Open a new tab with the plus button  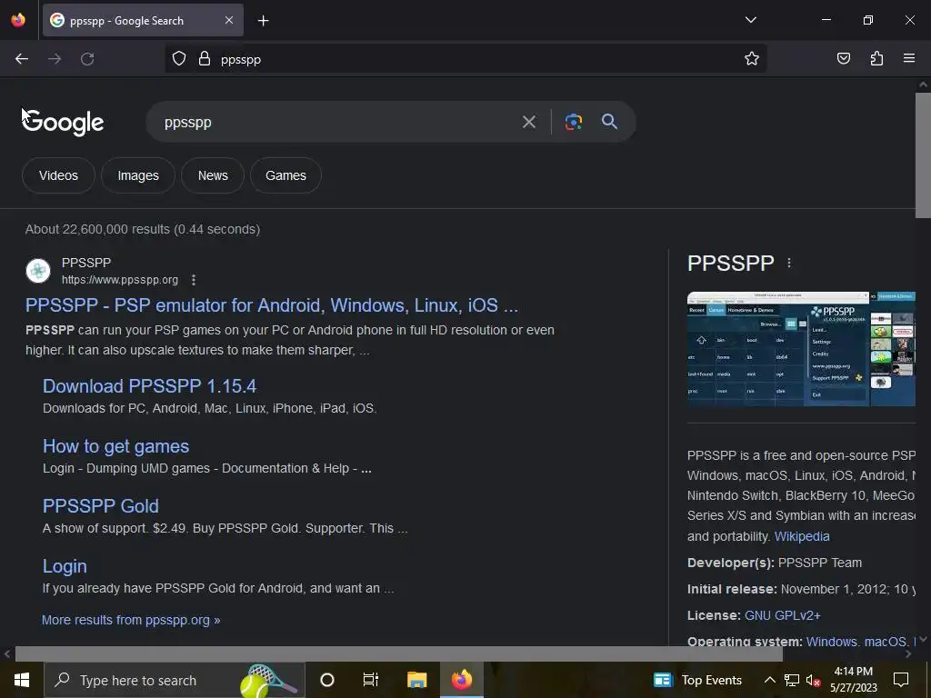[x=263, y=21]
